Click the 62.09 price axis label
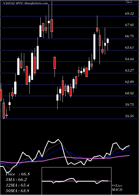 (130, 82)
